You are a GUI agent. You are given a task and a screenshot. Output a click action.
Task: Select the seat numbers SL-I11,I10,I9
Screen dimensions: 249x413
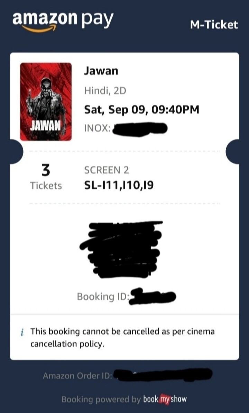(x=119, y=186)
